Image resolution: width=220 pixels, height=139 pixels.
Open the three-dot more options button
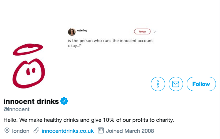[x=158, y=84]
